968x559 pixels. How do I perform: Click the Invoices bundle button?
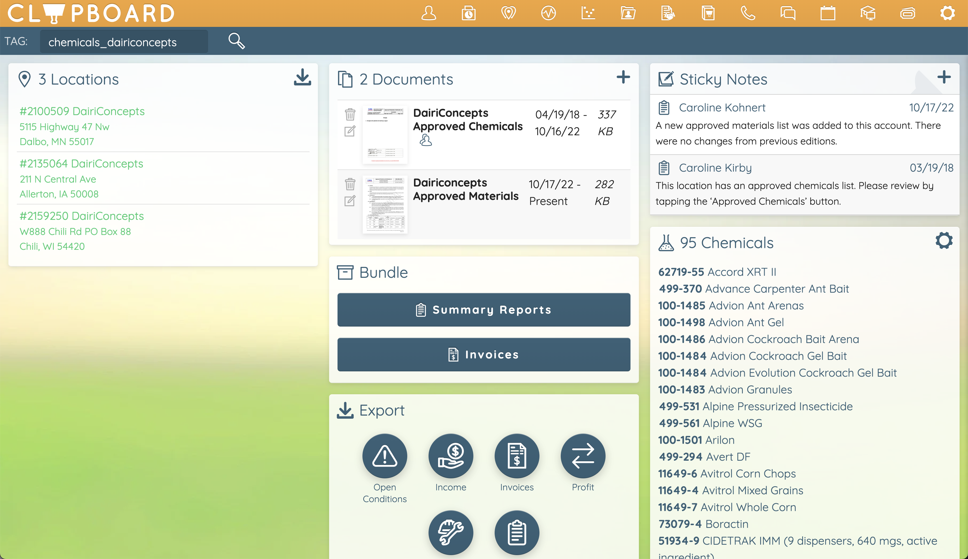pos(484,354)
